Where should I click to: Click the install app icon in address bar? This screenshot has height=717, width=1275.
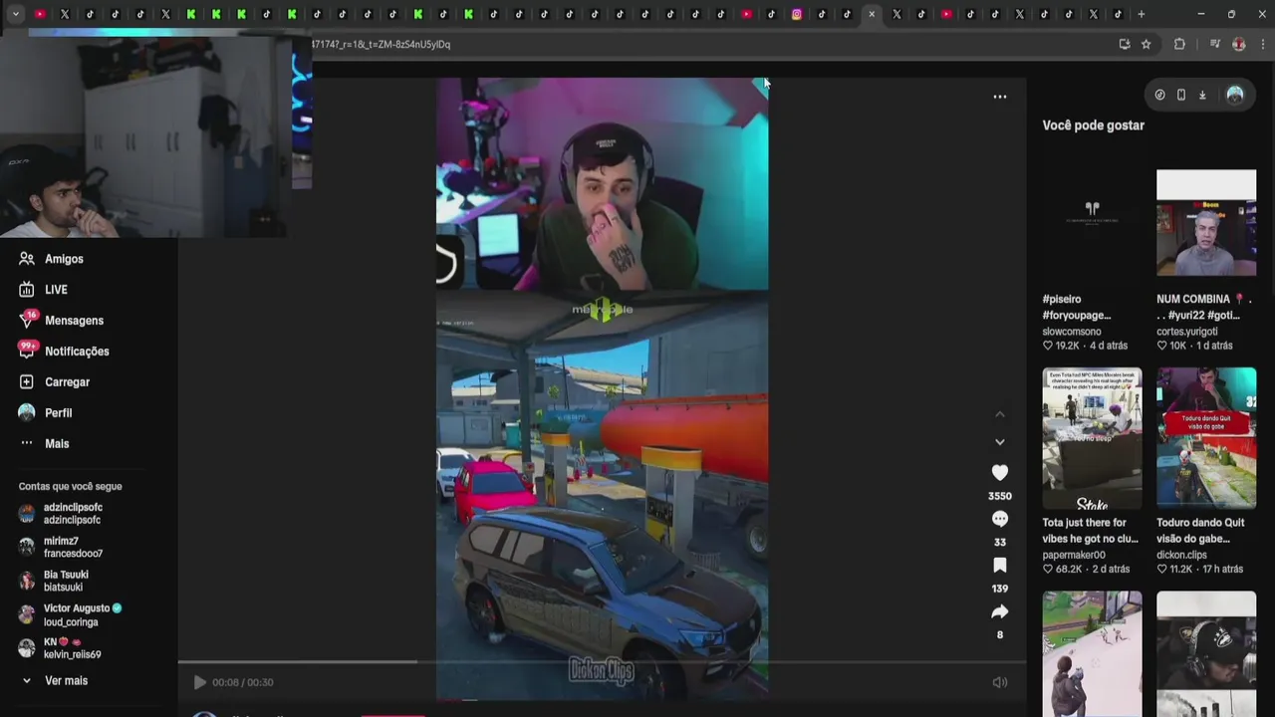click(x=1125, y=44)
